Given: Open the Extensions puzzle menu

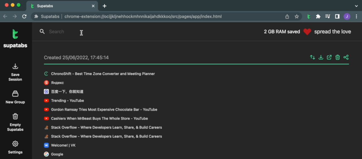Looking at the screenshot, I should (318, 17).
